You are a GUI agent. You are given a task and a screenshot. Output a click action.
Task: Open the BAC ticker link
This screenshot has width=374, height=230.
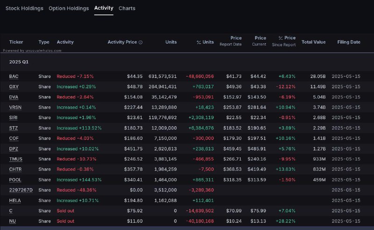pos(14,77)
